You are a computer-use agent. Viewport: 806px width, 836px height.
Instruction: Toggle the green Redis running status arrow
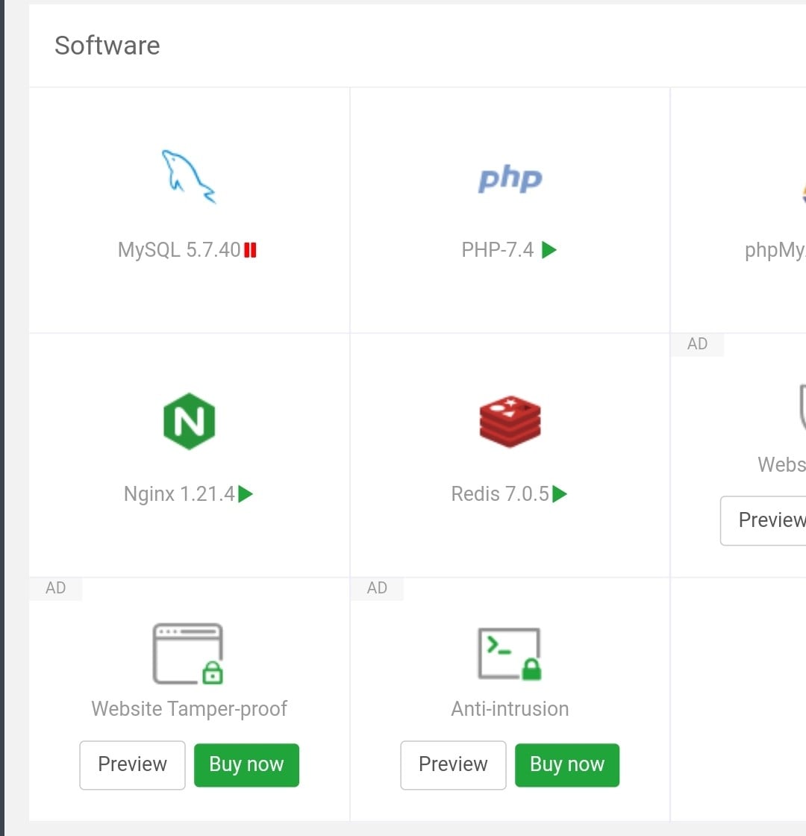[x=560, y=494]
